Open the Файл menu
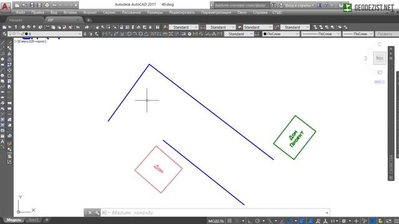Viewport: 399px width, 224px height. tap(21, 12)
